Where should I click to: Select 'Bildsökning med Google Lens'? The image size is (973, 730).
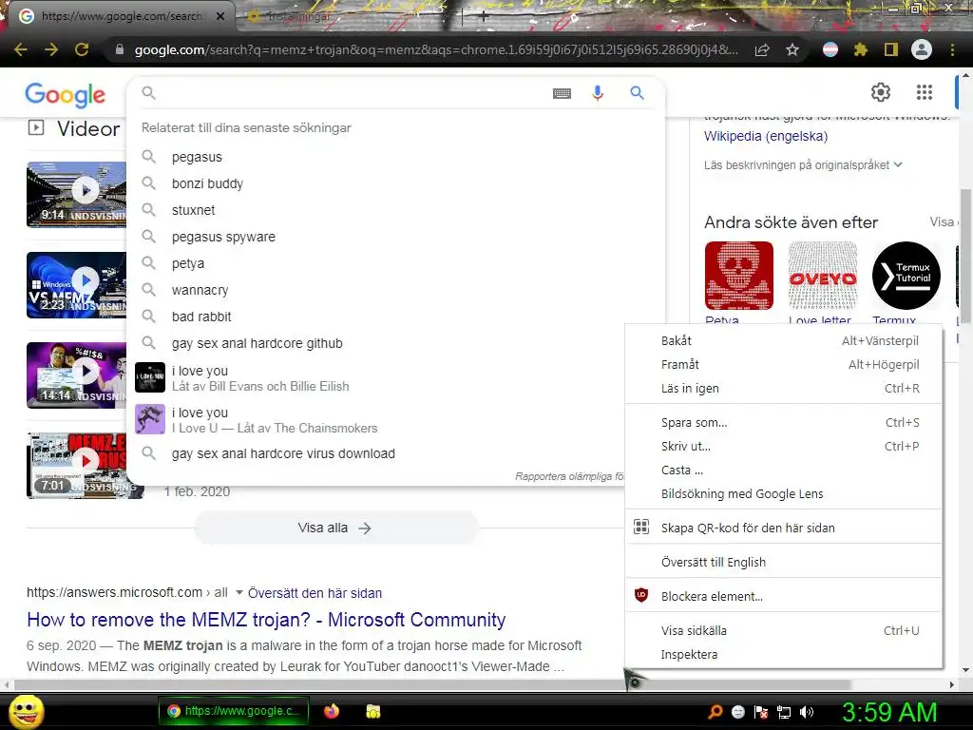(x=784, y=494)
